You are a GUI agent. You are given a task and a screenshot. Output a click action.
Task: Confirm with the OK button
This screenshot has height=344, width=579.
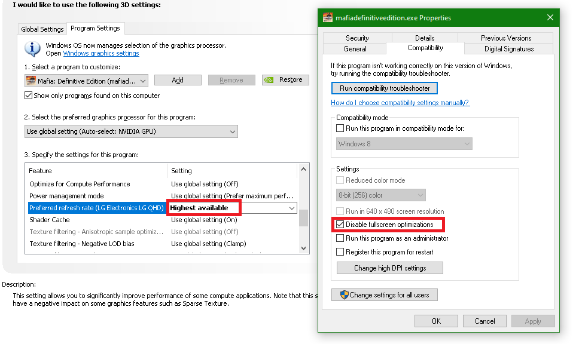(436, 321)
